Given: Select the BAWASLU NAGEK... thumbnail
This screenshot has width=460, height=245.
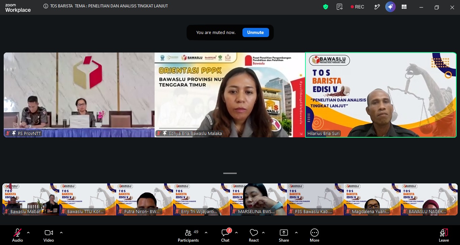Looking at the screenshot, I should [x=429, y=199].
